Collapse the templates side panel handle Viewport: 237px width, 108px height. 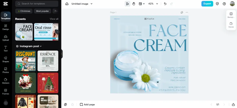[x=62, y=54]
